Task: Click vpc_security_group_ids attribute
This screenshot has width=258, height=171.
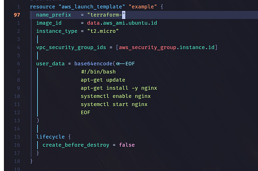Action: (x=71, y=48)
